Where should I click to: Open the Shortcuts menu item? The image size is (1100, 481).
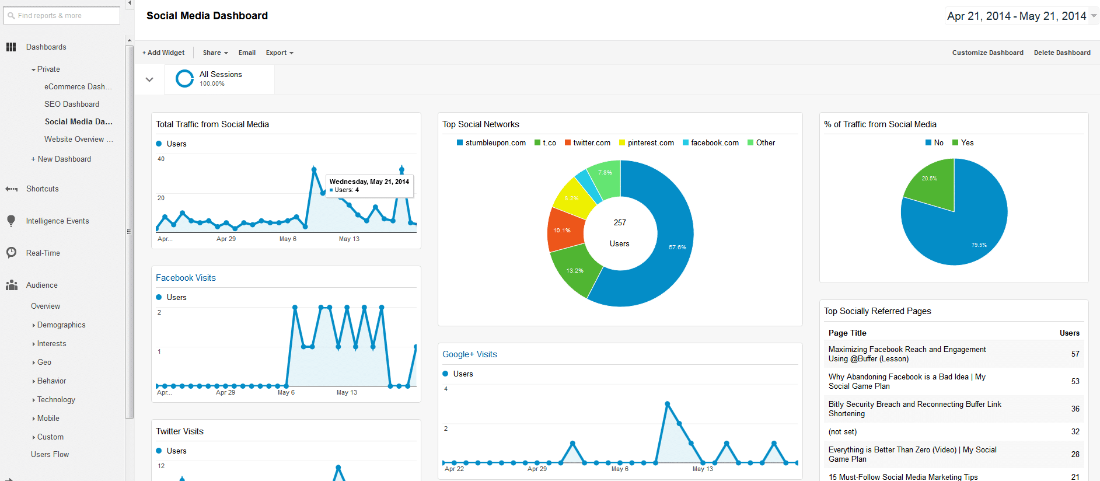(x=43, y=189)
